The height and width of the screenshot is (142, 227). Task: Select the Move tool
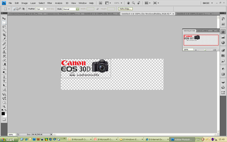coord(4,18)
